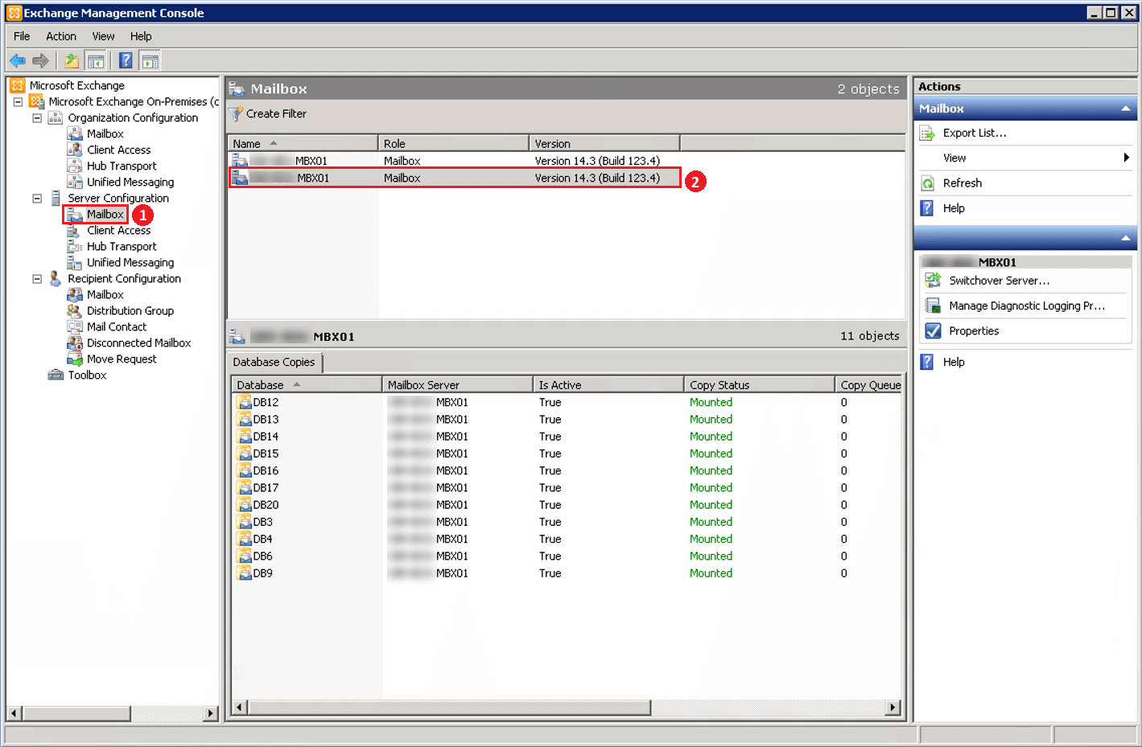The height and width of the screenshot is (747, 1142).
Task: Click Export List action
Action: click(975, 133)
